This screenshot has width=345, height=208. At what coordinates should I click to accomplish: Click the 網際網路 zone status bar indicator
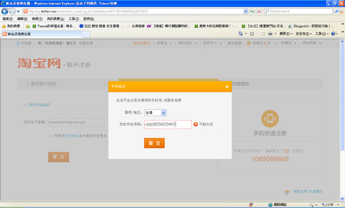coord(277,205)
